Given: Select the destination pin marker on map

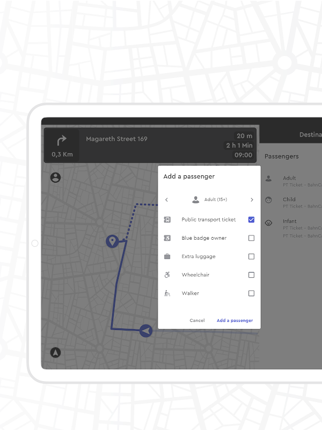Looking at the screenshot, I should pyautogui.click(x=112, y=241).
